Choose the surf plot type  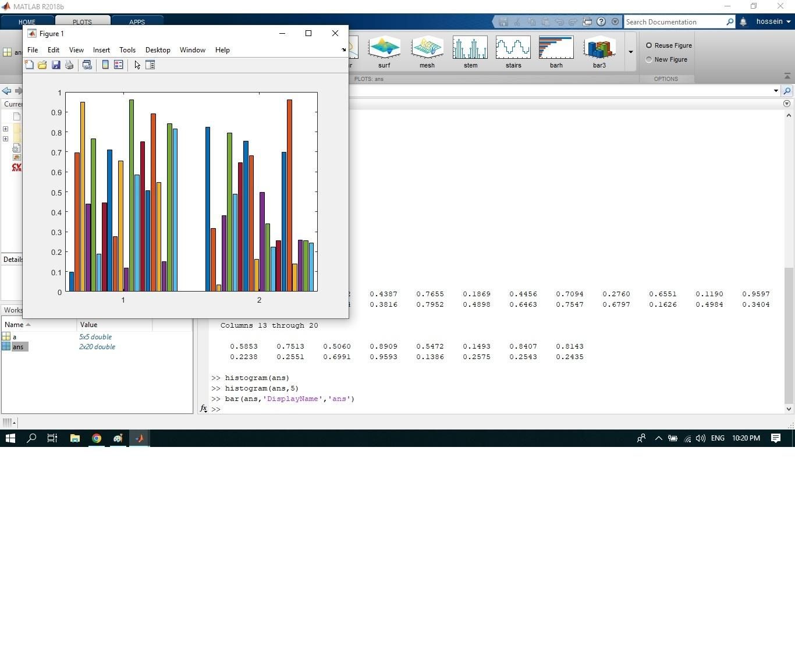click(x=384, y=52)
